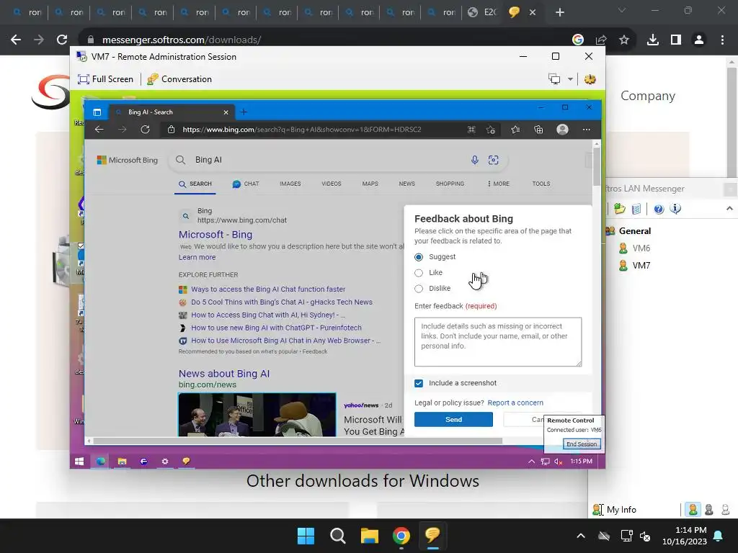Click remote taskbar LAN Messenger icon
The width and height of the screenshot is (738, 553).
[x=187, y=462]
